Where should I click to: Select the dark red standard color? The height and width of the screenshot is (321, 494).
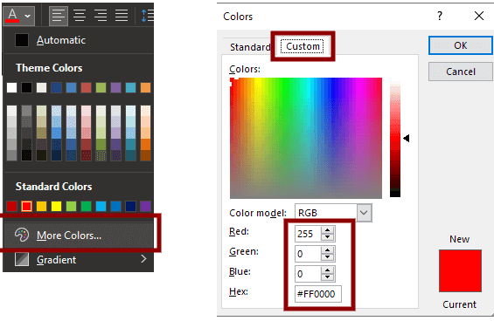coord(11,206)
